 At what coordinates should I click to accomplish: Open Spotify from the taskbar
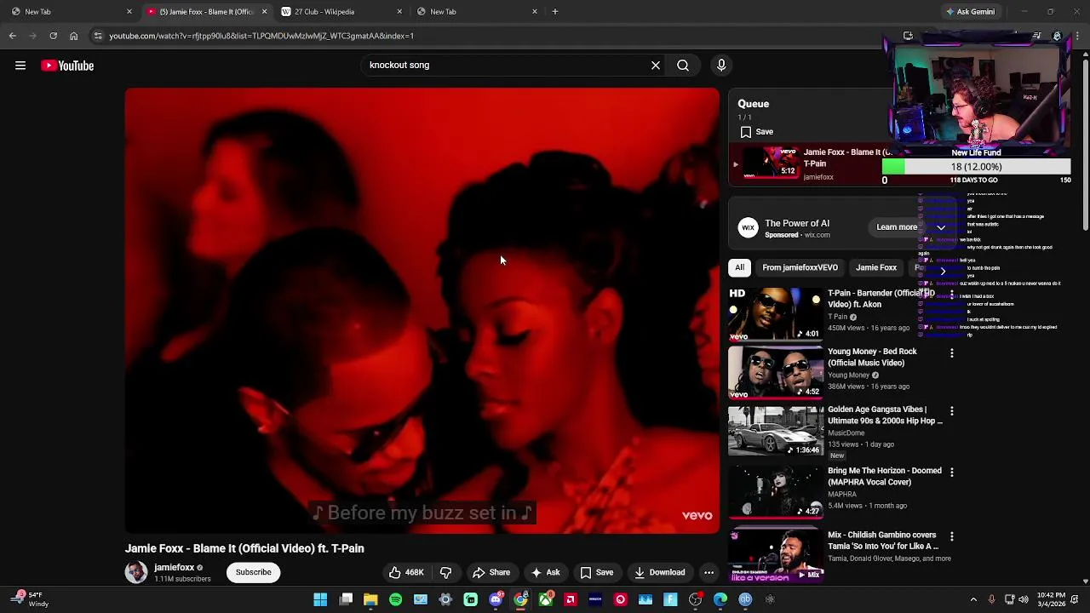pos(396,599)
